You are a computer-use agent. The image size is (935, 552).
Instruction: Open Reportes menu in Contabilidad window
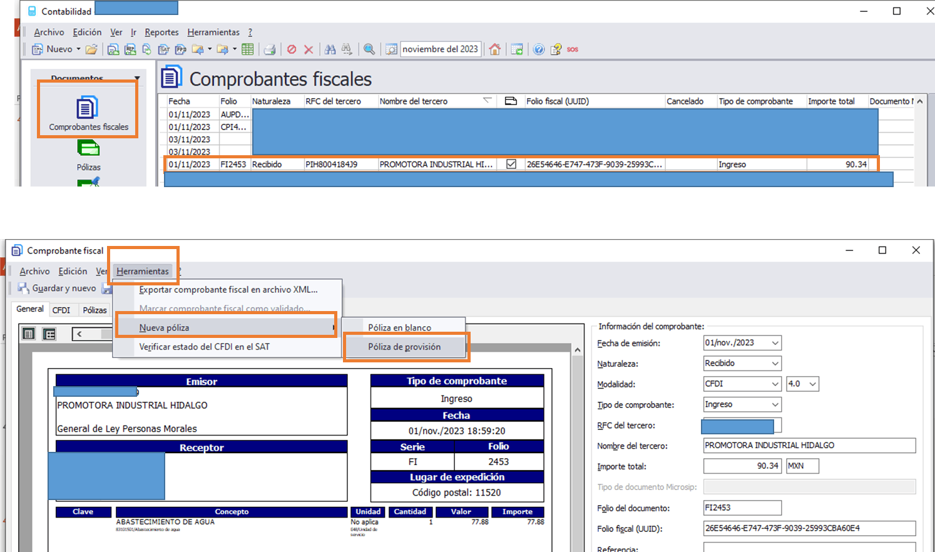point(161,32)
